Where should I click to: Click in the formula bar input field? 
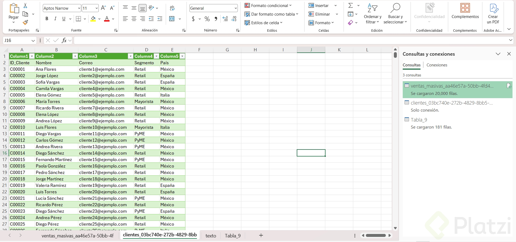[x=291, y=40]
